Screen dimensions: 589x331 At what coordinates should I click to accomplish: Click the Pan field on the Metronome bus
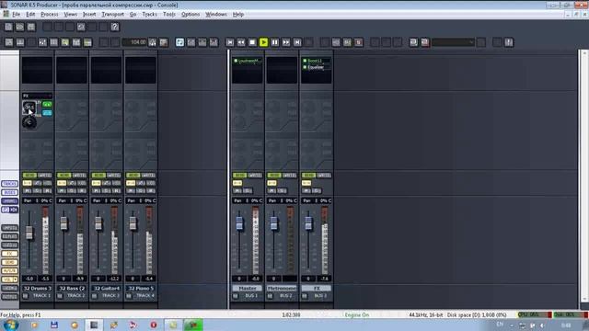coord(282,200)
